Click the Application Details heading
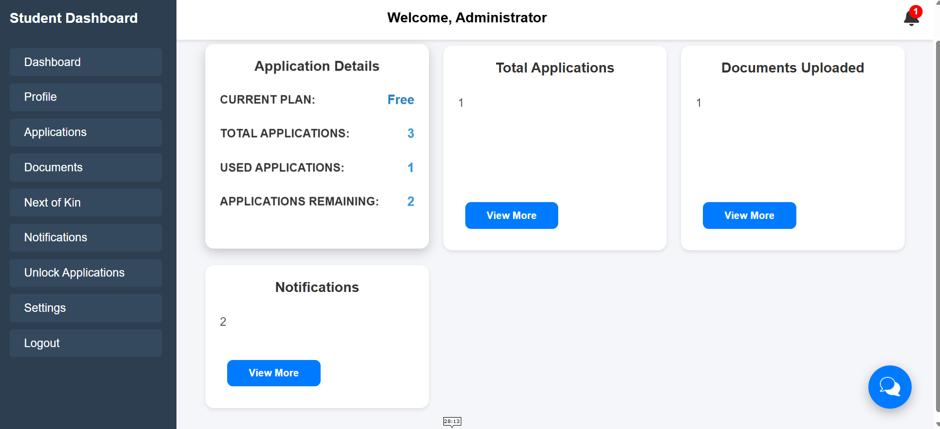 [x=317, y=66]
